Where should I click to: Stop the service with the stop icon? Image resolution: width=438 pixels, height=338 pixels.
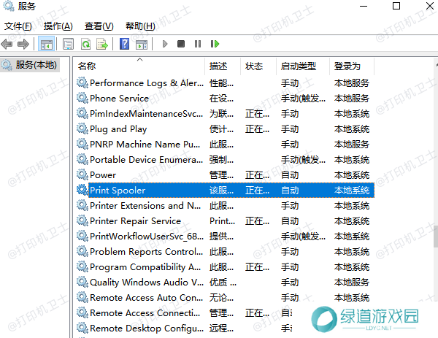(x=181, y=44)
